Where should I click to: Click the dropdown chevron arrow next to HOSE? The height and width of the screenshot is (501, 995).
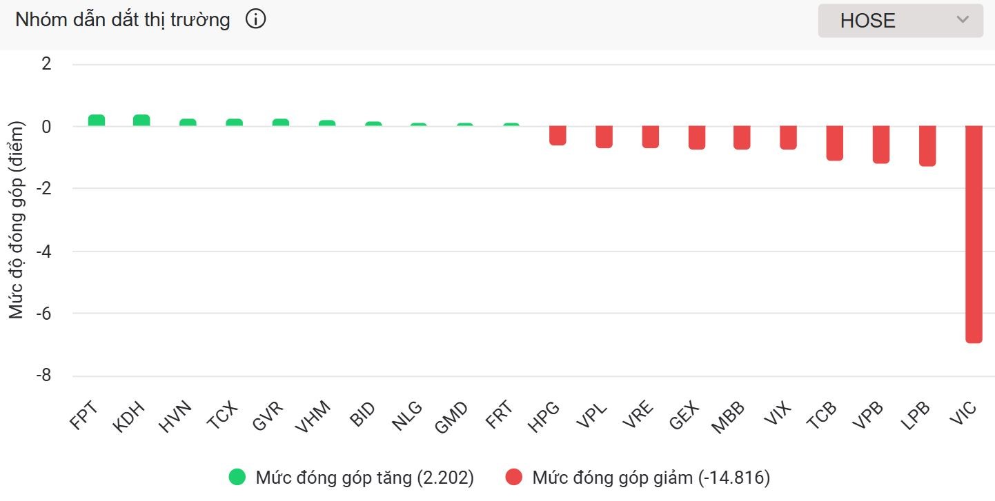(x=963, y=20)
